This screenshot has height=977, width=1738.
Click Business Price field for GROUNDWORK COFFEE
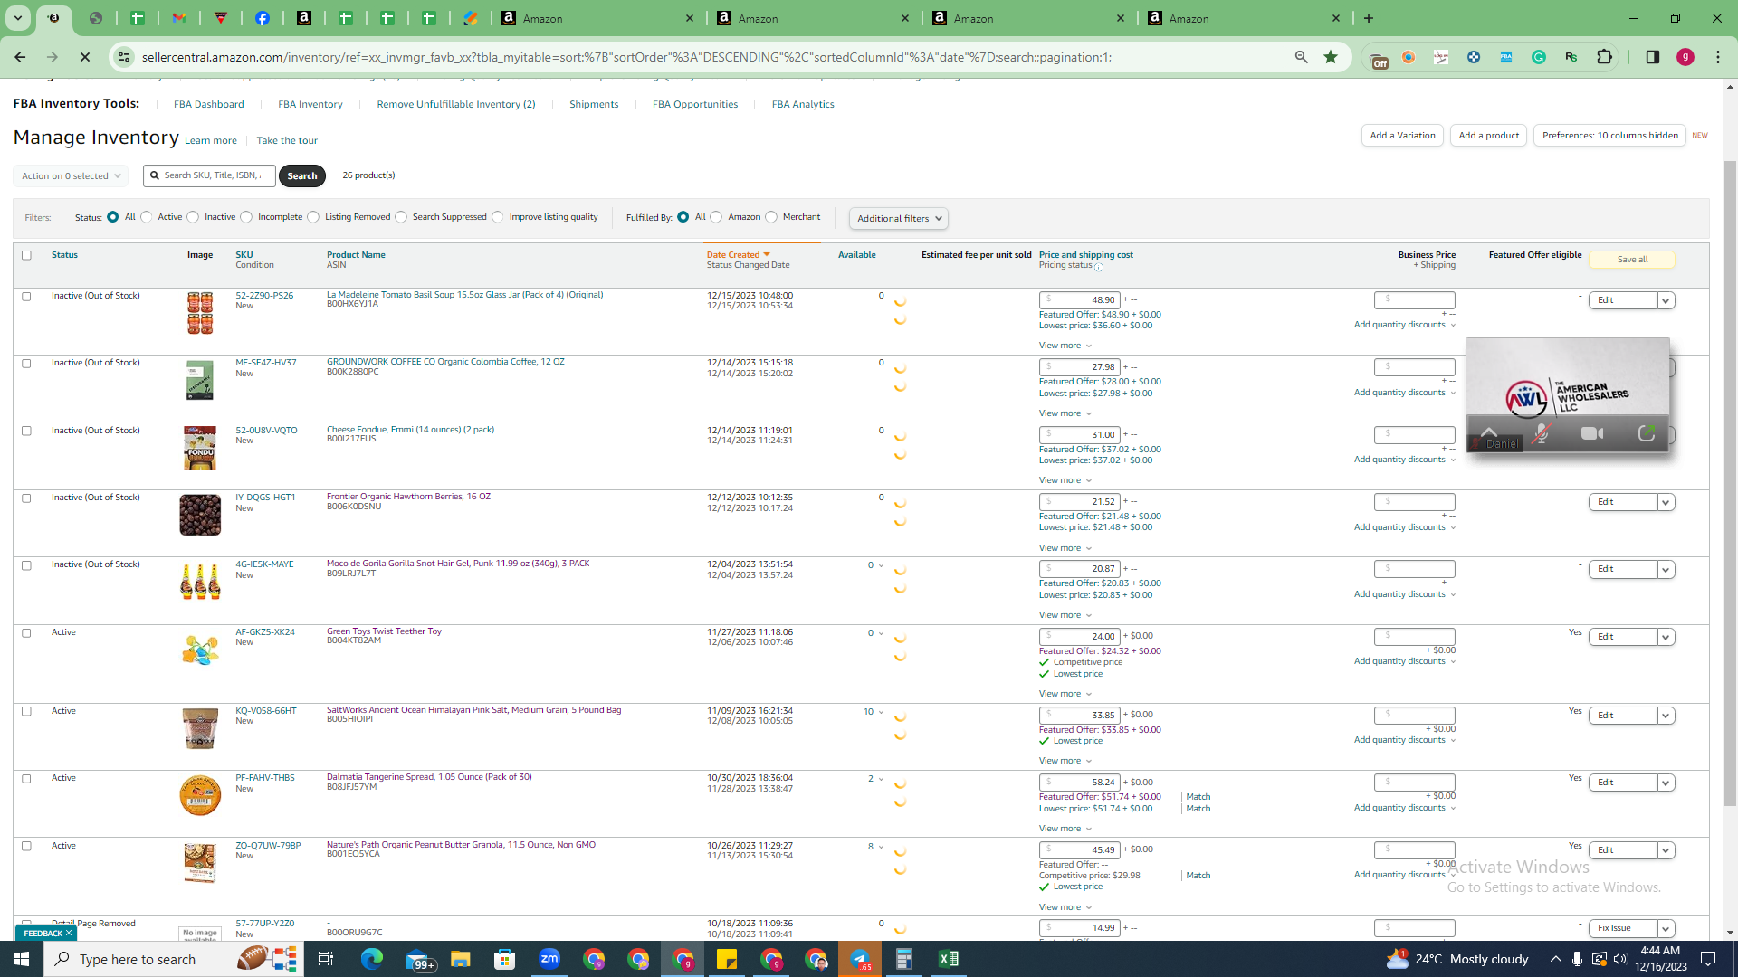pos(1414,367)
